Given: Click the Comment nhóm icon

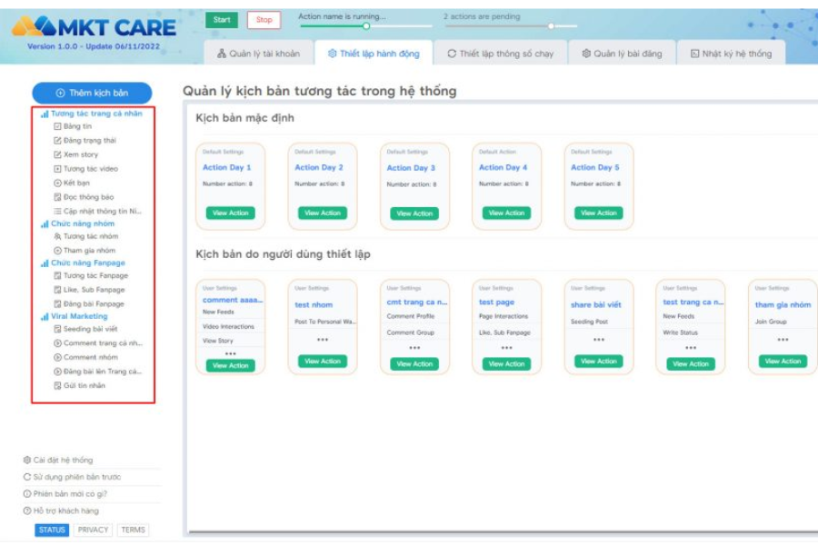Looking at the screenshot, I should coord(57,357).
